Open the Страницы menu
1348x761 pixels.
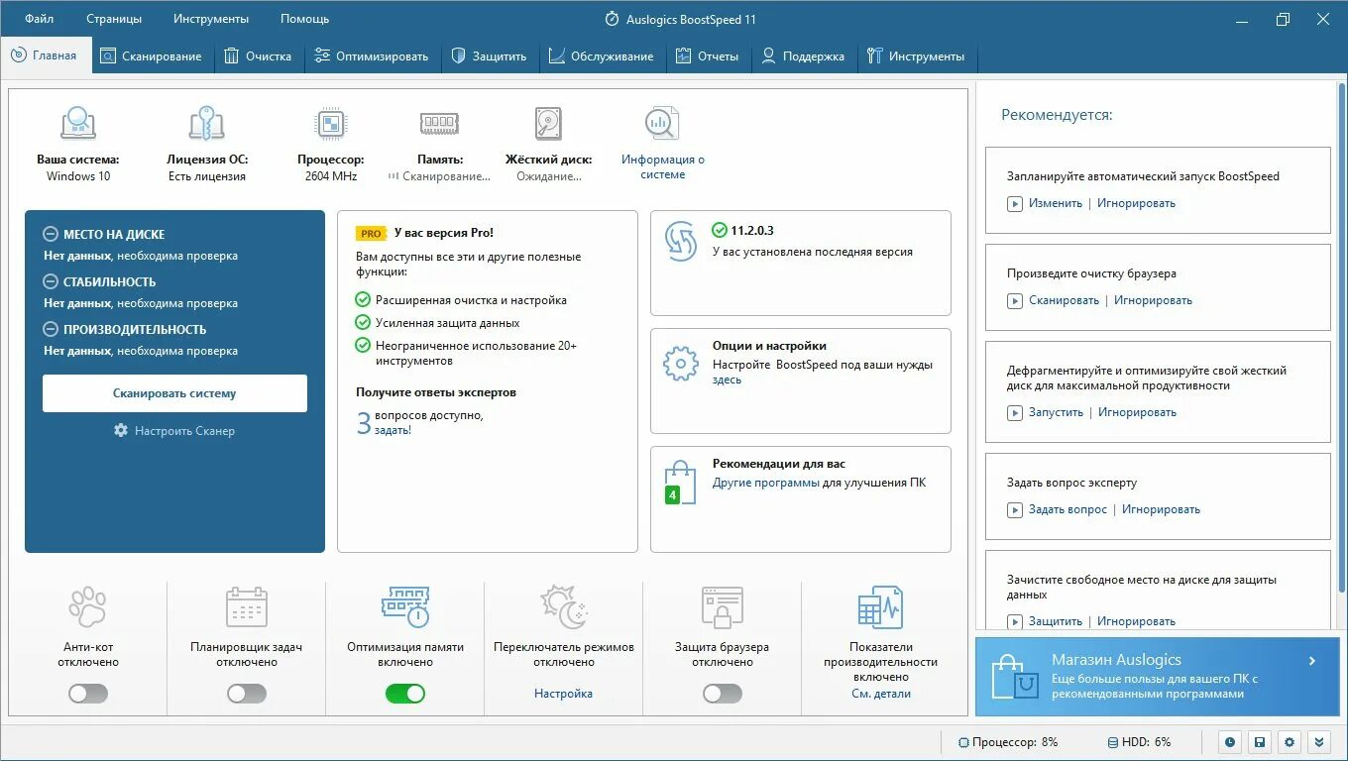click(114, 19)
